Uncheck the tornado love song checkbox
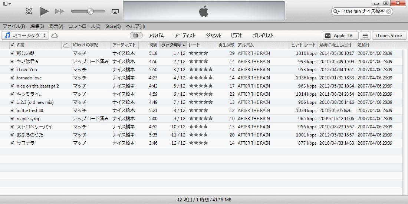 pos(12,78)
